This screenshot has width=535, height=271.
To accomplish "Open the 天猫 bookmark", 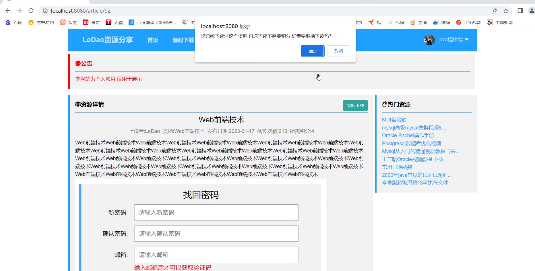I will pyautogui.click(x=114, y=22).
